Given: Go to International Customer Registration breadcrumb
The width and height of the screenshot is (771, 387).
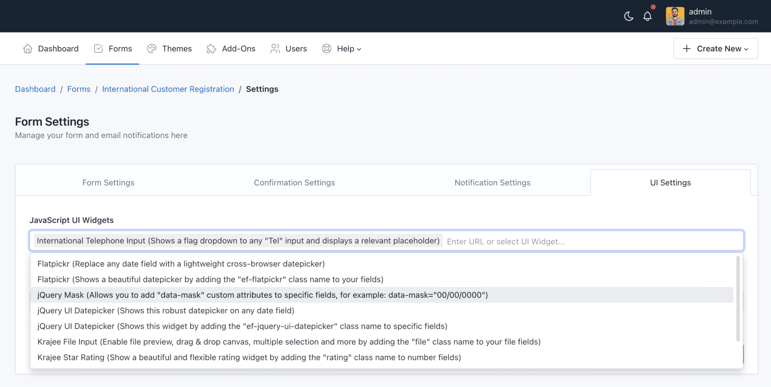Looking at the screenshot, I should [168, 89].
